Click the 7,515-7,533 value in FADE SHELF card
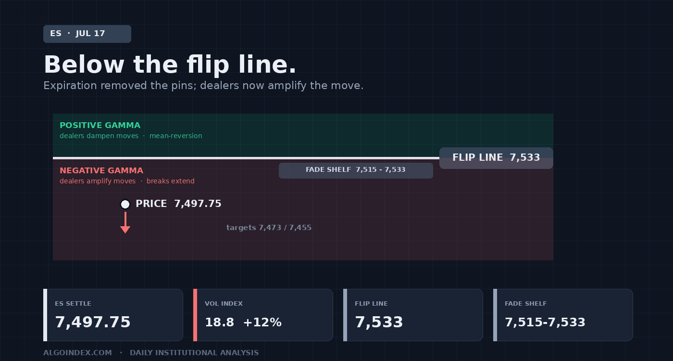This screenshot has width=673, height=361. tap(545, 322)
